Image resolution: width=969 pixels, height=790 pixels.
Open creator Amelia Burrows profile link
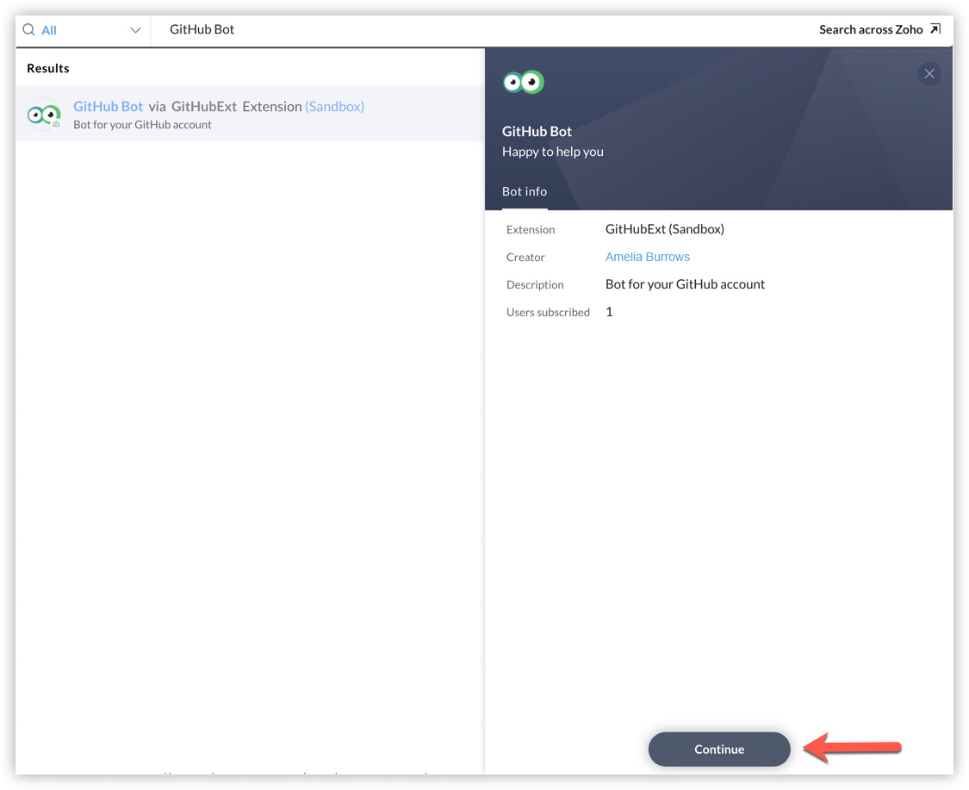point(648,257)
